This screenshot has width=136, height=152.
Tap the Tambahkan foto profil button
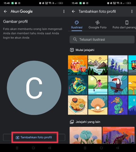pyautogui.click(x=34, y=137)
